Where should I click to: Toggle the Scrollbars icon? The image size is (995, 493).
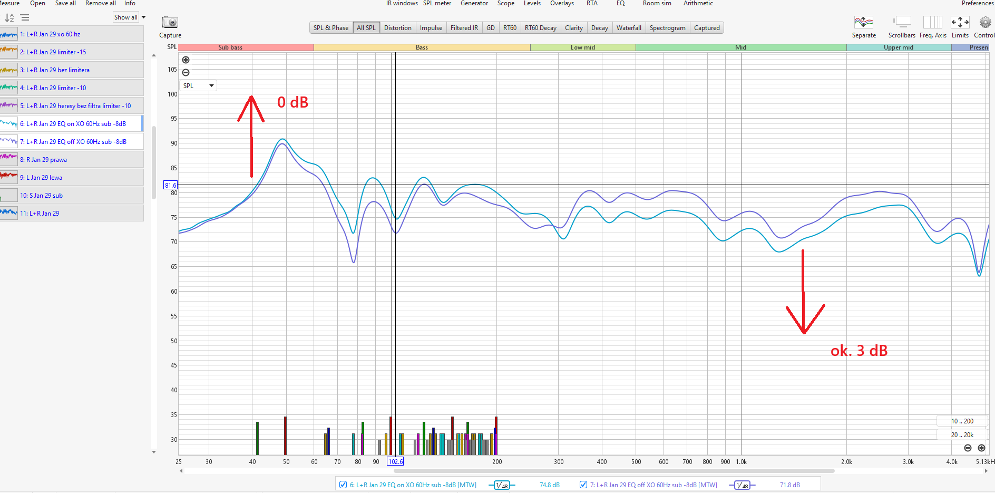pos(902,22)
